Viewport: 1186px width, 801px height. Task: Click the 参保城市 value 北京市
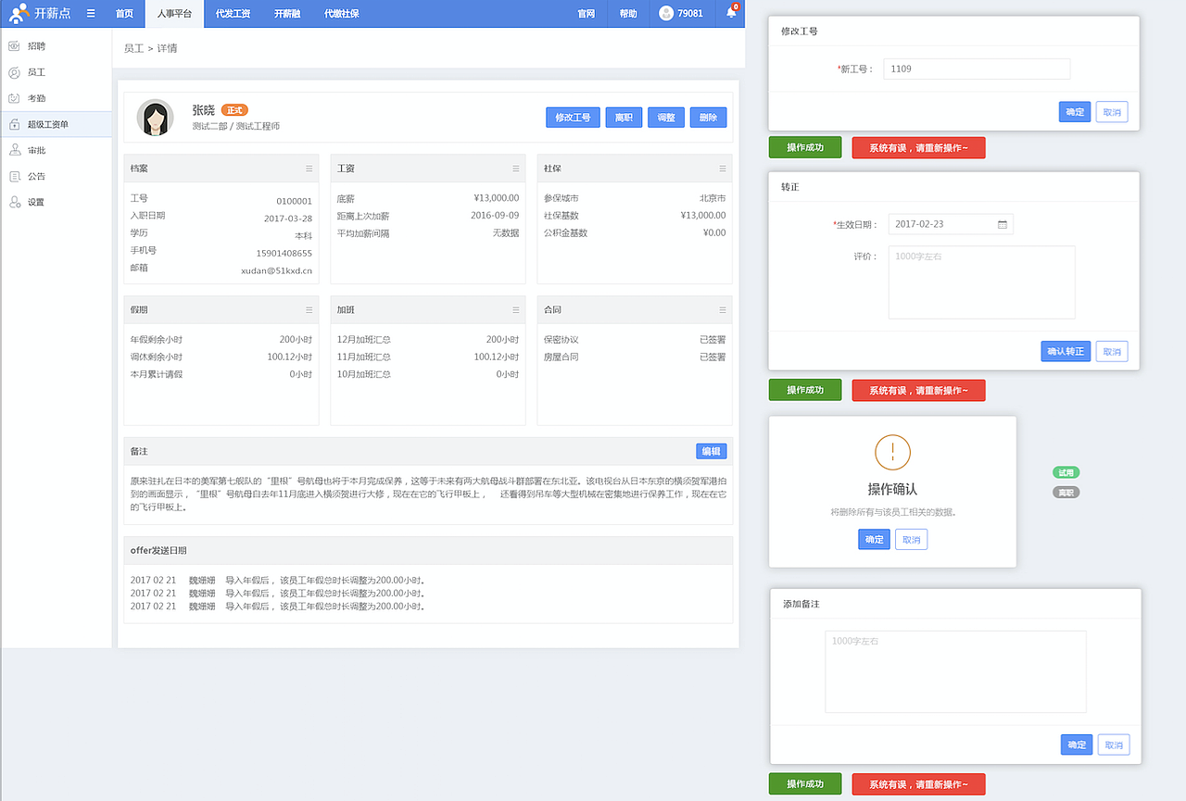pyautogui.click(x=713, y=198)
